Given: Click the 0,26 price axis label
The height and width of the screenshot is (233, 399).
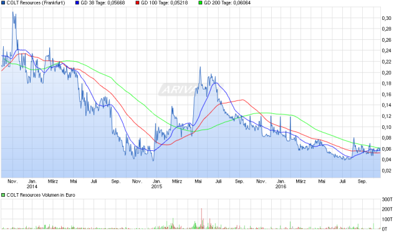Looking at the screenshot, I should point(387,40).
